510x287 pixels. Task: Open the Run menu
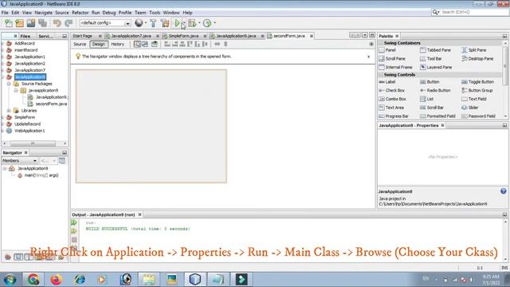96,13
